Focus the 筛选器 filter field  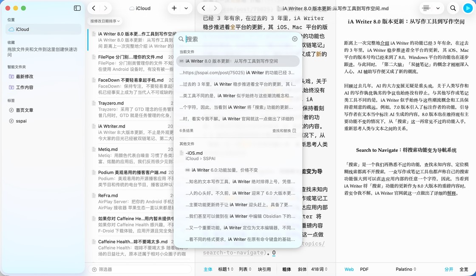[140, 269]
